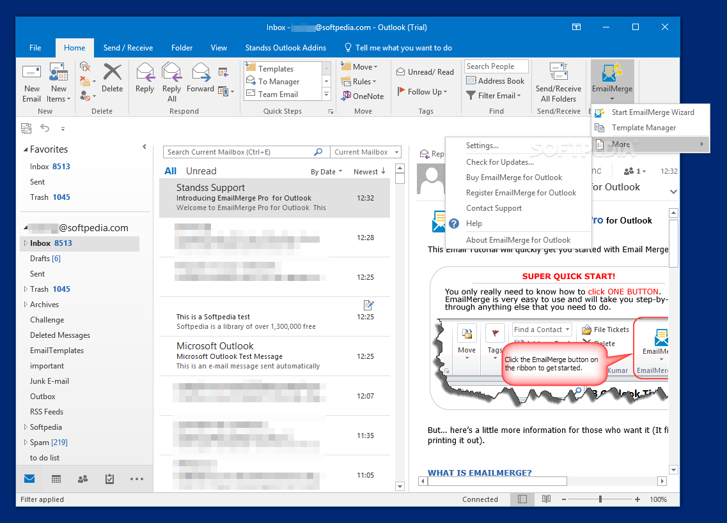Choose Settings... from submenu

(x=518, y=146)
